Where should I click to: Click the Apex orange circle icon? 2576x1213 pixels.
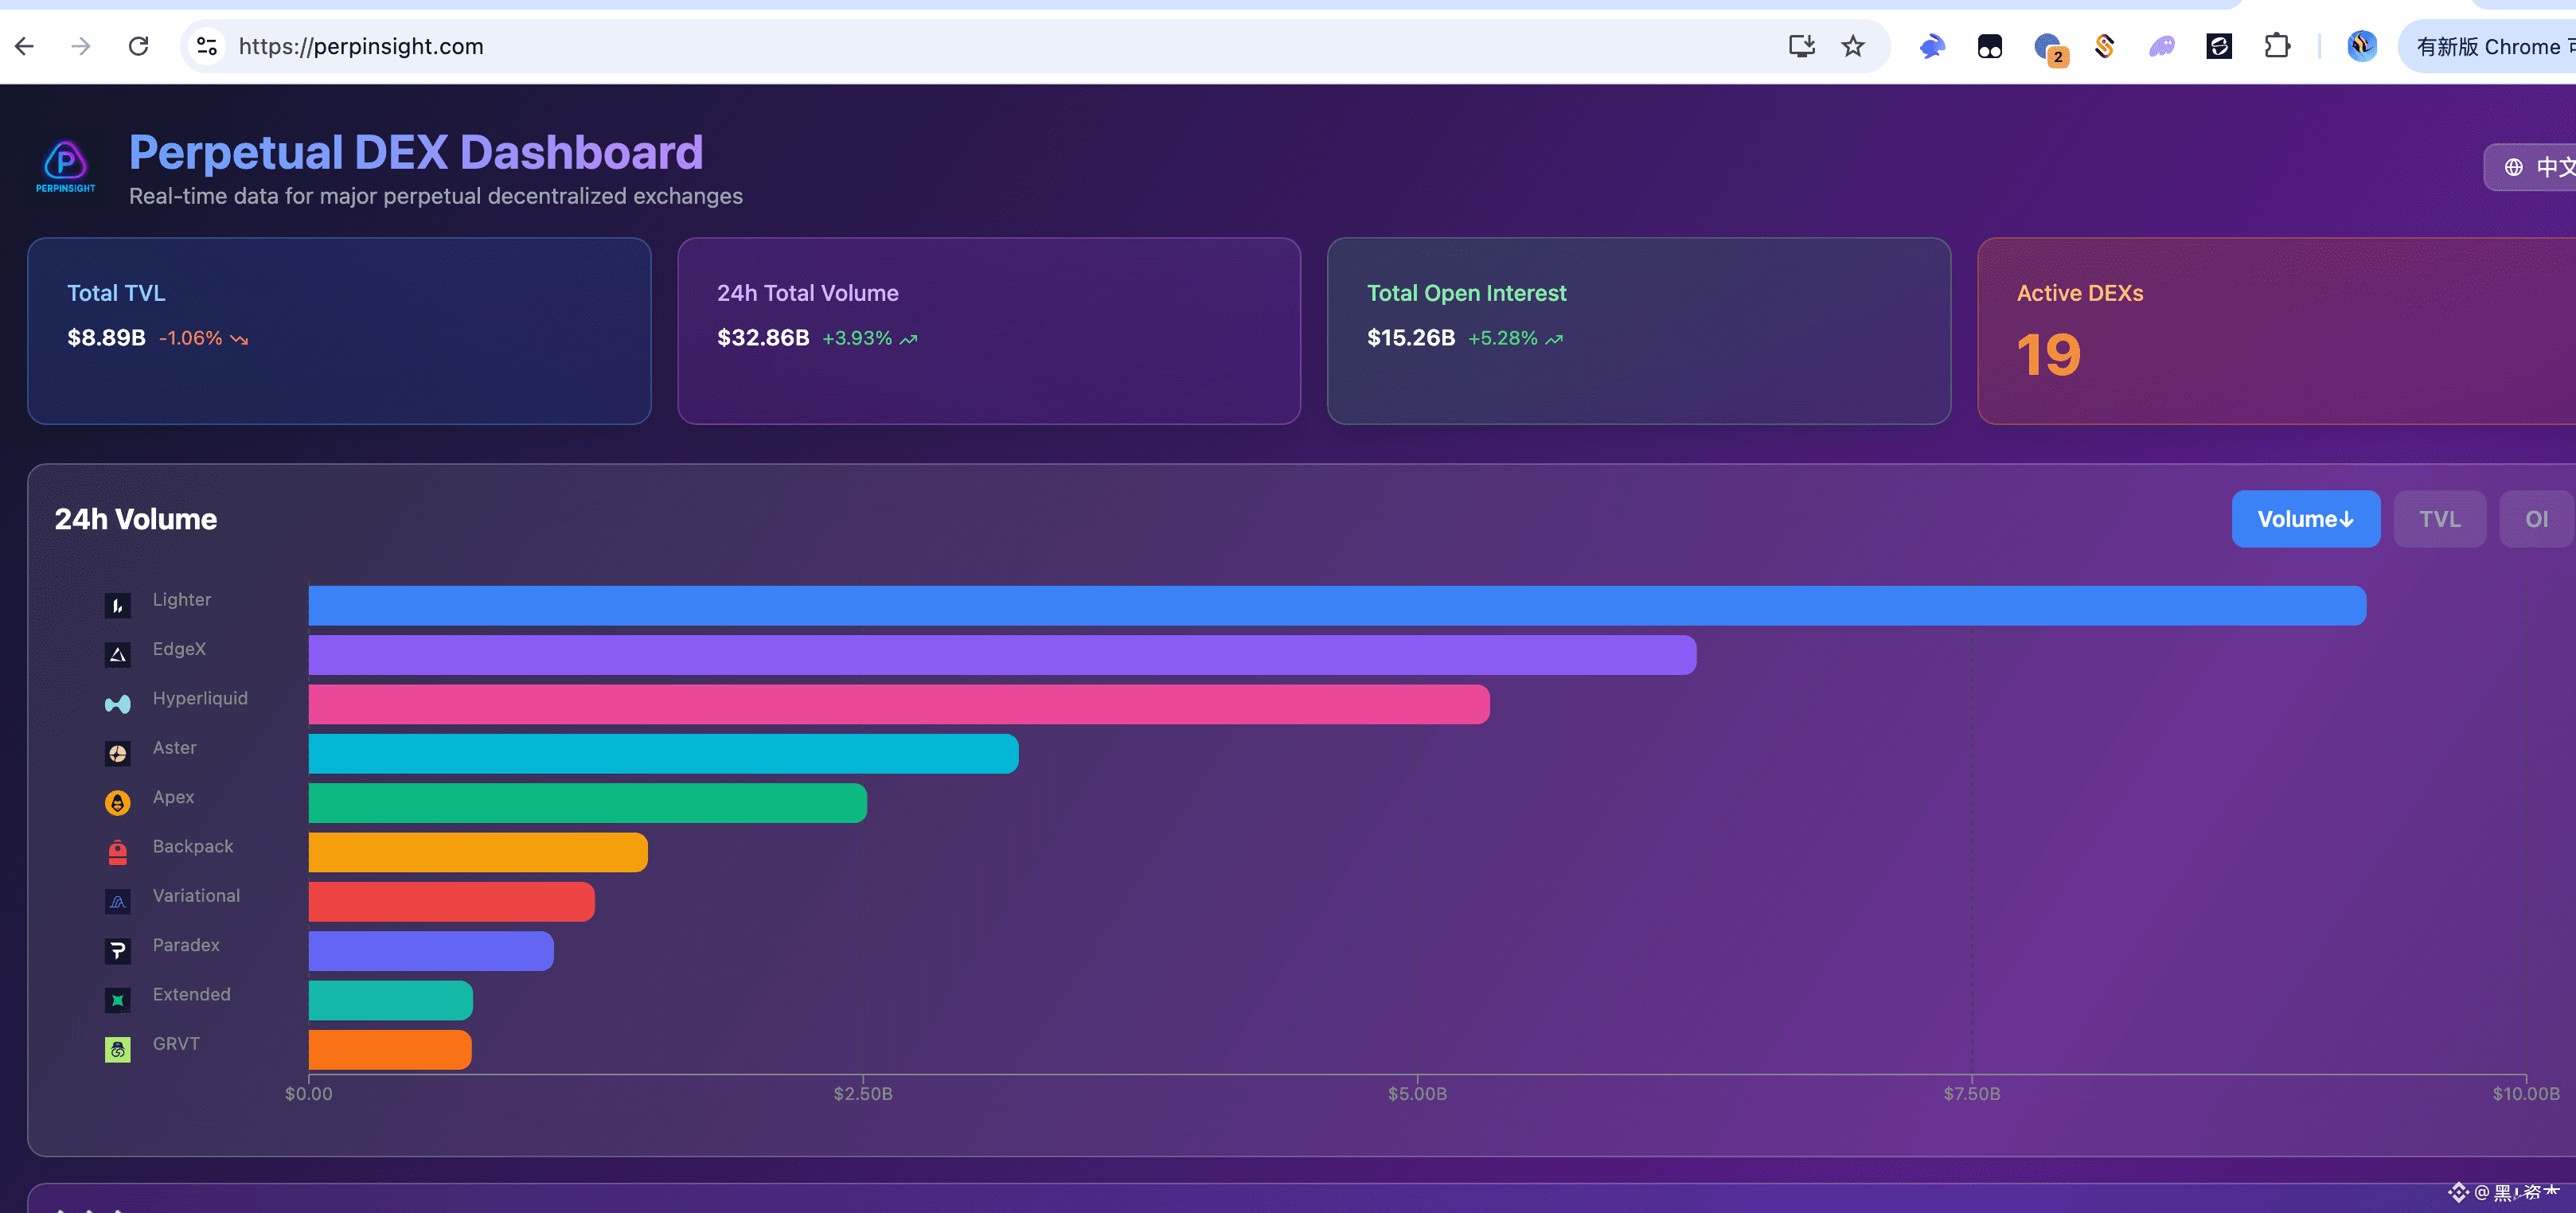(x=117, y=802)
